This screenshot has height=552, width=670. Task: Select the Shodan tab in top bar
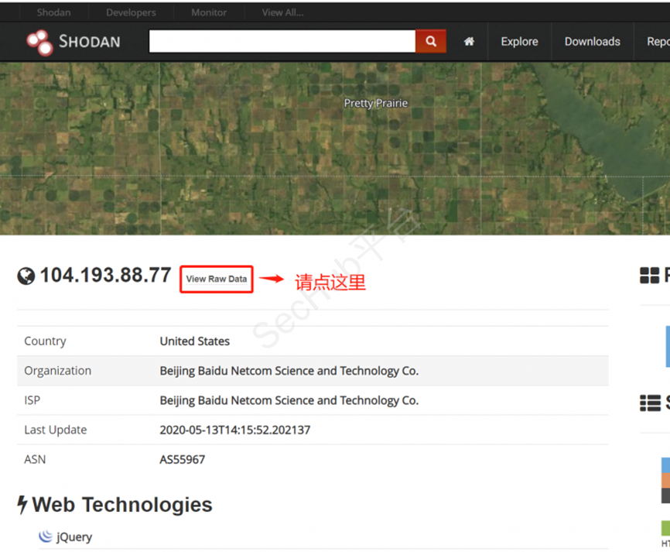coord(53,12)
